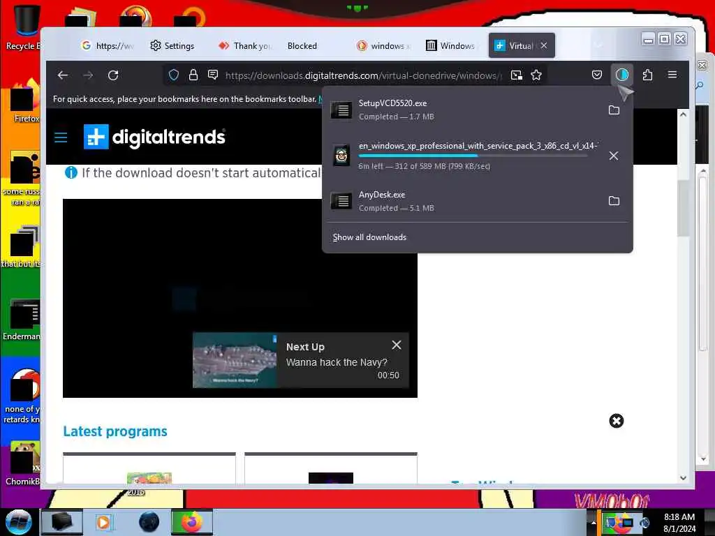
Task: Switch to the Blocked tab
Action: pos(302,45)
